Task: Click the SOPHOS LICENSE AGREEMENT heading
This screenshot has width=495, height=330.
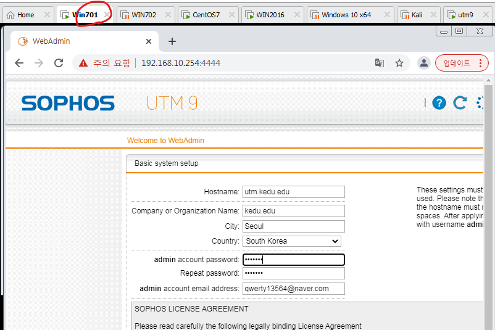Action: [x=191, y=309]
